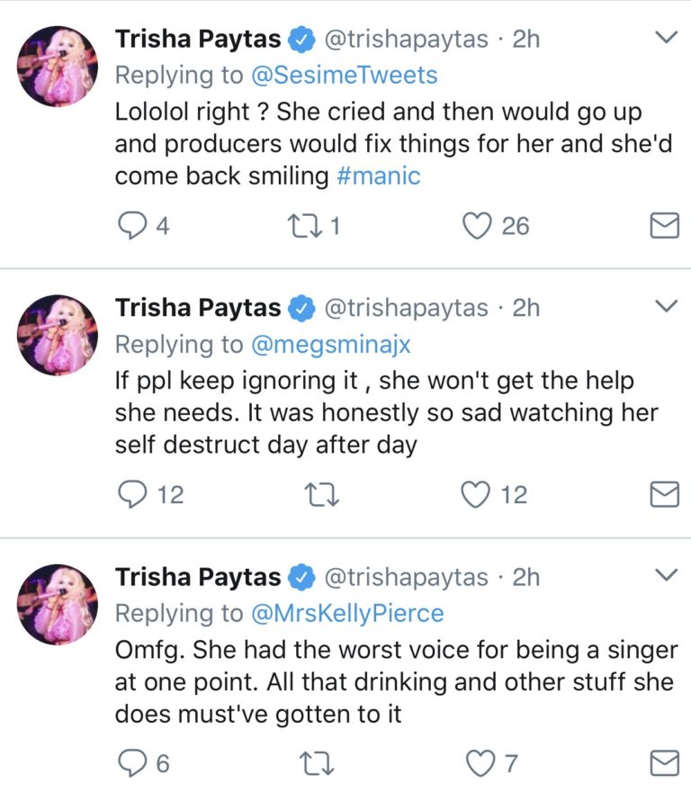Viewport: 691px width, 793px height.
Task: Open the dropdown arrow on the 'worst voice' tweet
Action: pyautogui.click(x=665, y=575)
